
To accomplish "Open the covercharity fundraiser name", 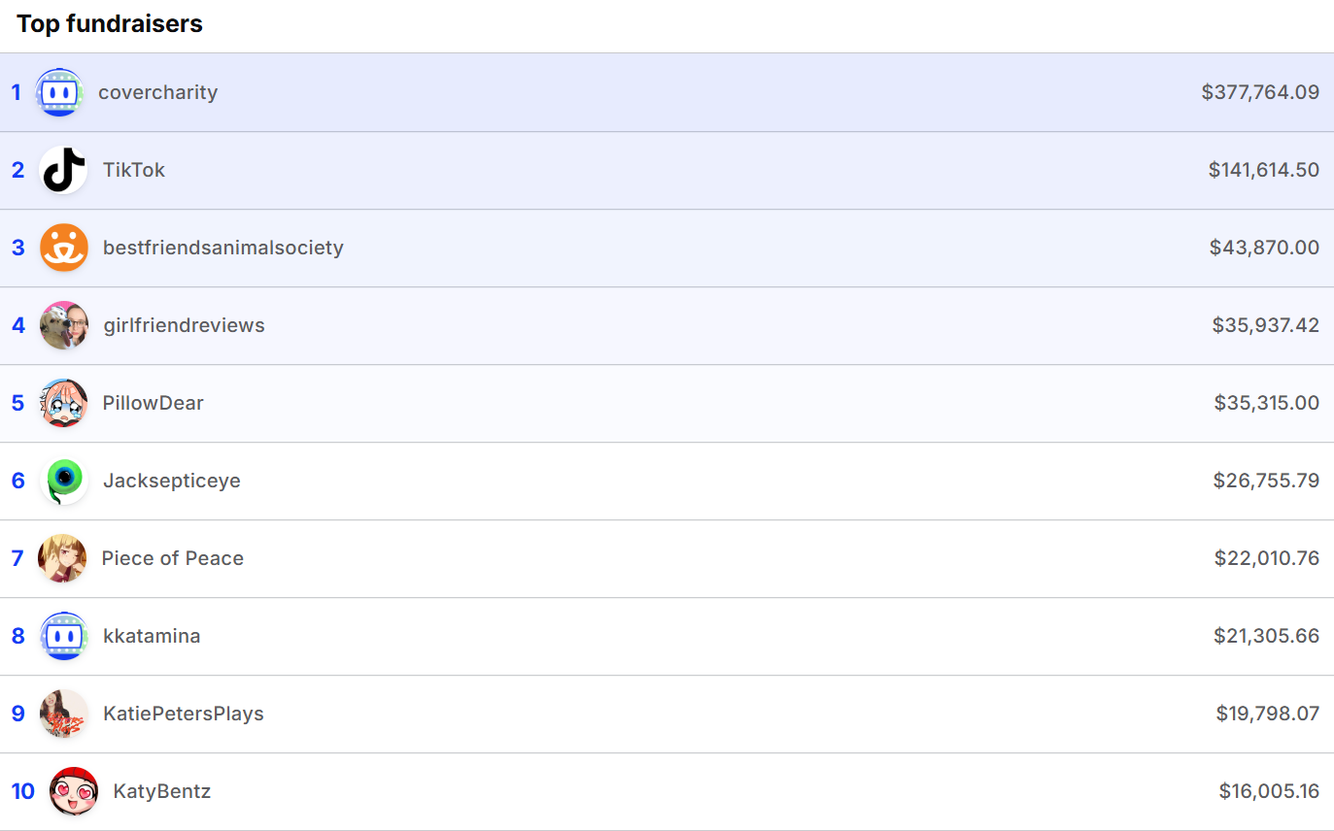I will pyautogui.click(x=157, y=92).
